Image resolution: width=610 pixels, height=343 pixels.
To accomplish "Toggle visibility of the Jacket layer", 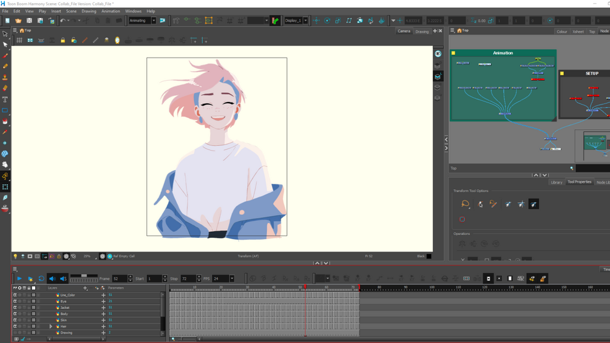I will pos(15,308).
